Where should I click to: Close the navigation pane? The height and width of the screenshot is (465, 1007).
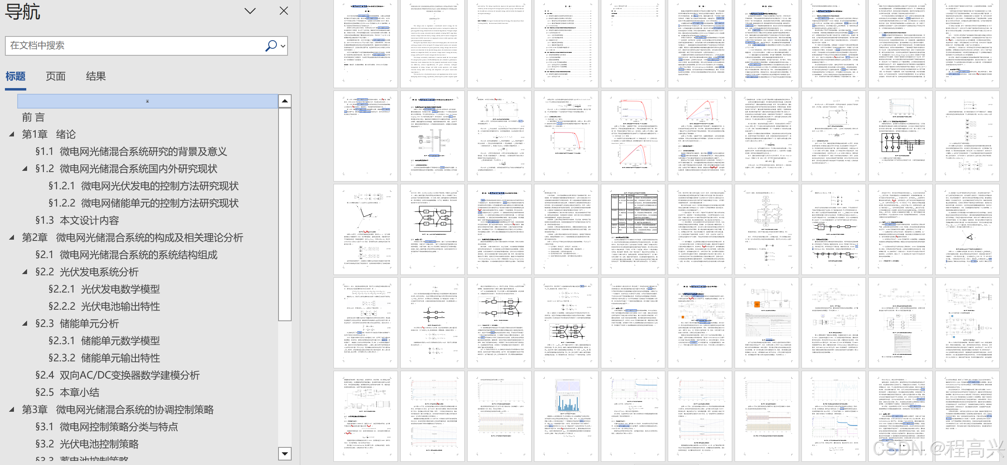pyautogui.click(x=283, y=11)
